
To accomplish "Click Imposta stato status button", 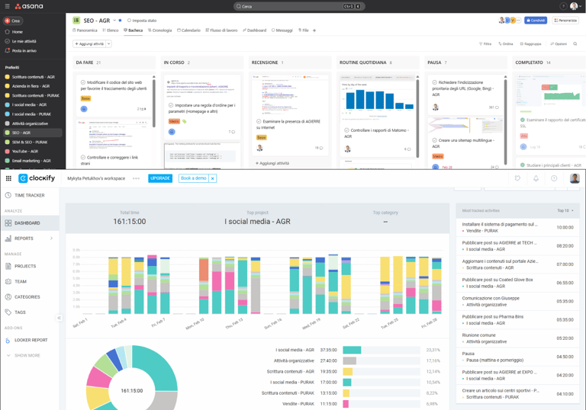I will coord(142,20).
